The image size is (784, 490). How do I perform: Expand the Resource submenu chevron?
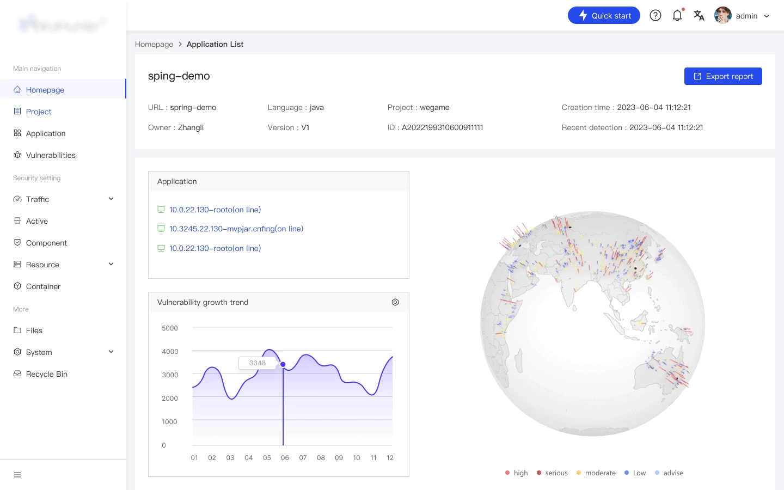coord(111,264)
